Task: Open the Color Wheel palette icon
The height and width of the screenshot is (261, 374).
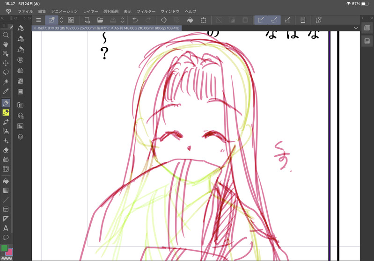Action: click(x=21, y=60)
